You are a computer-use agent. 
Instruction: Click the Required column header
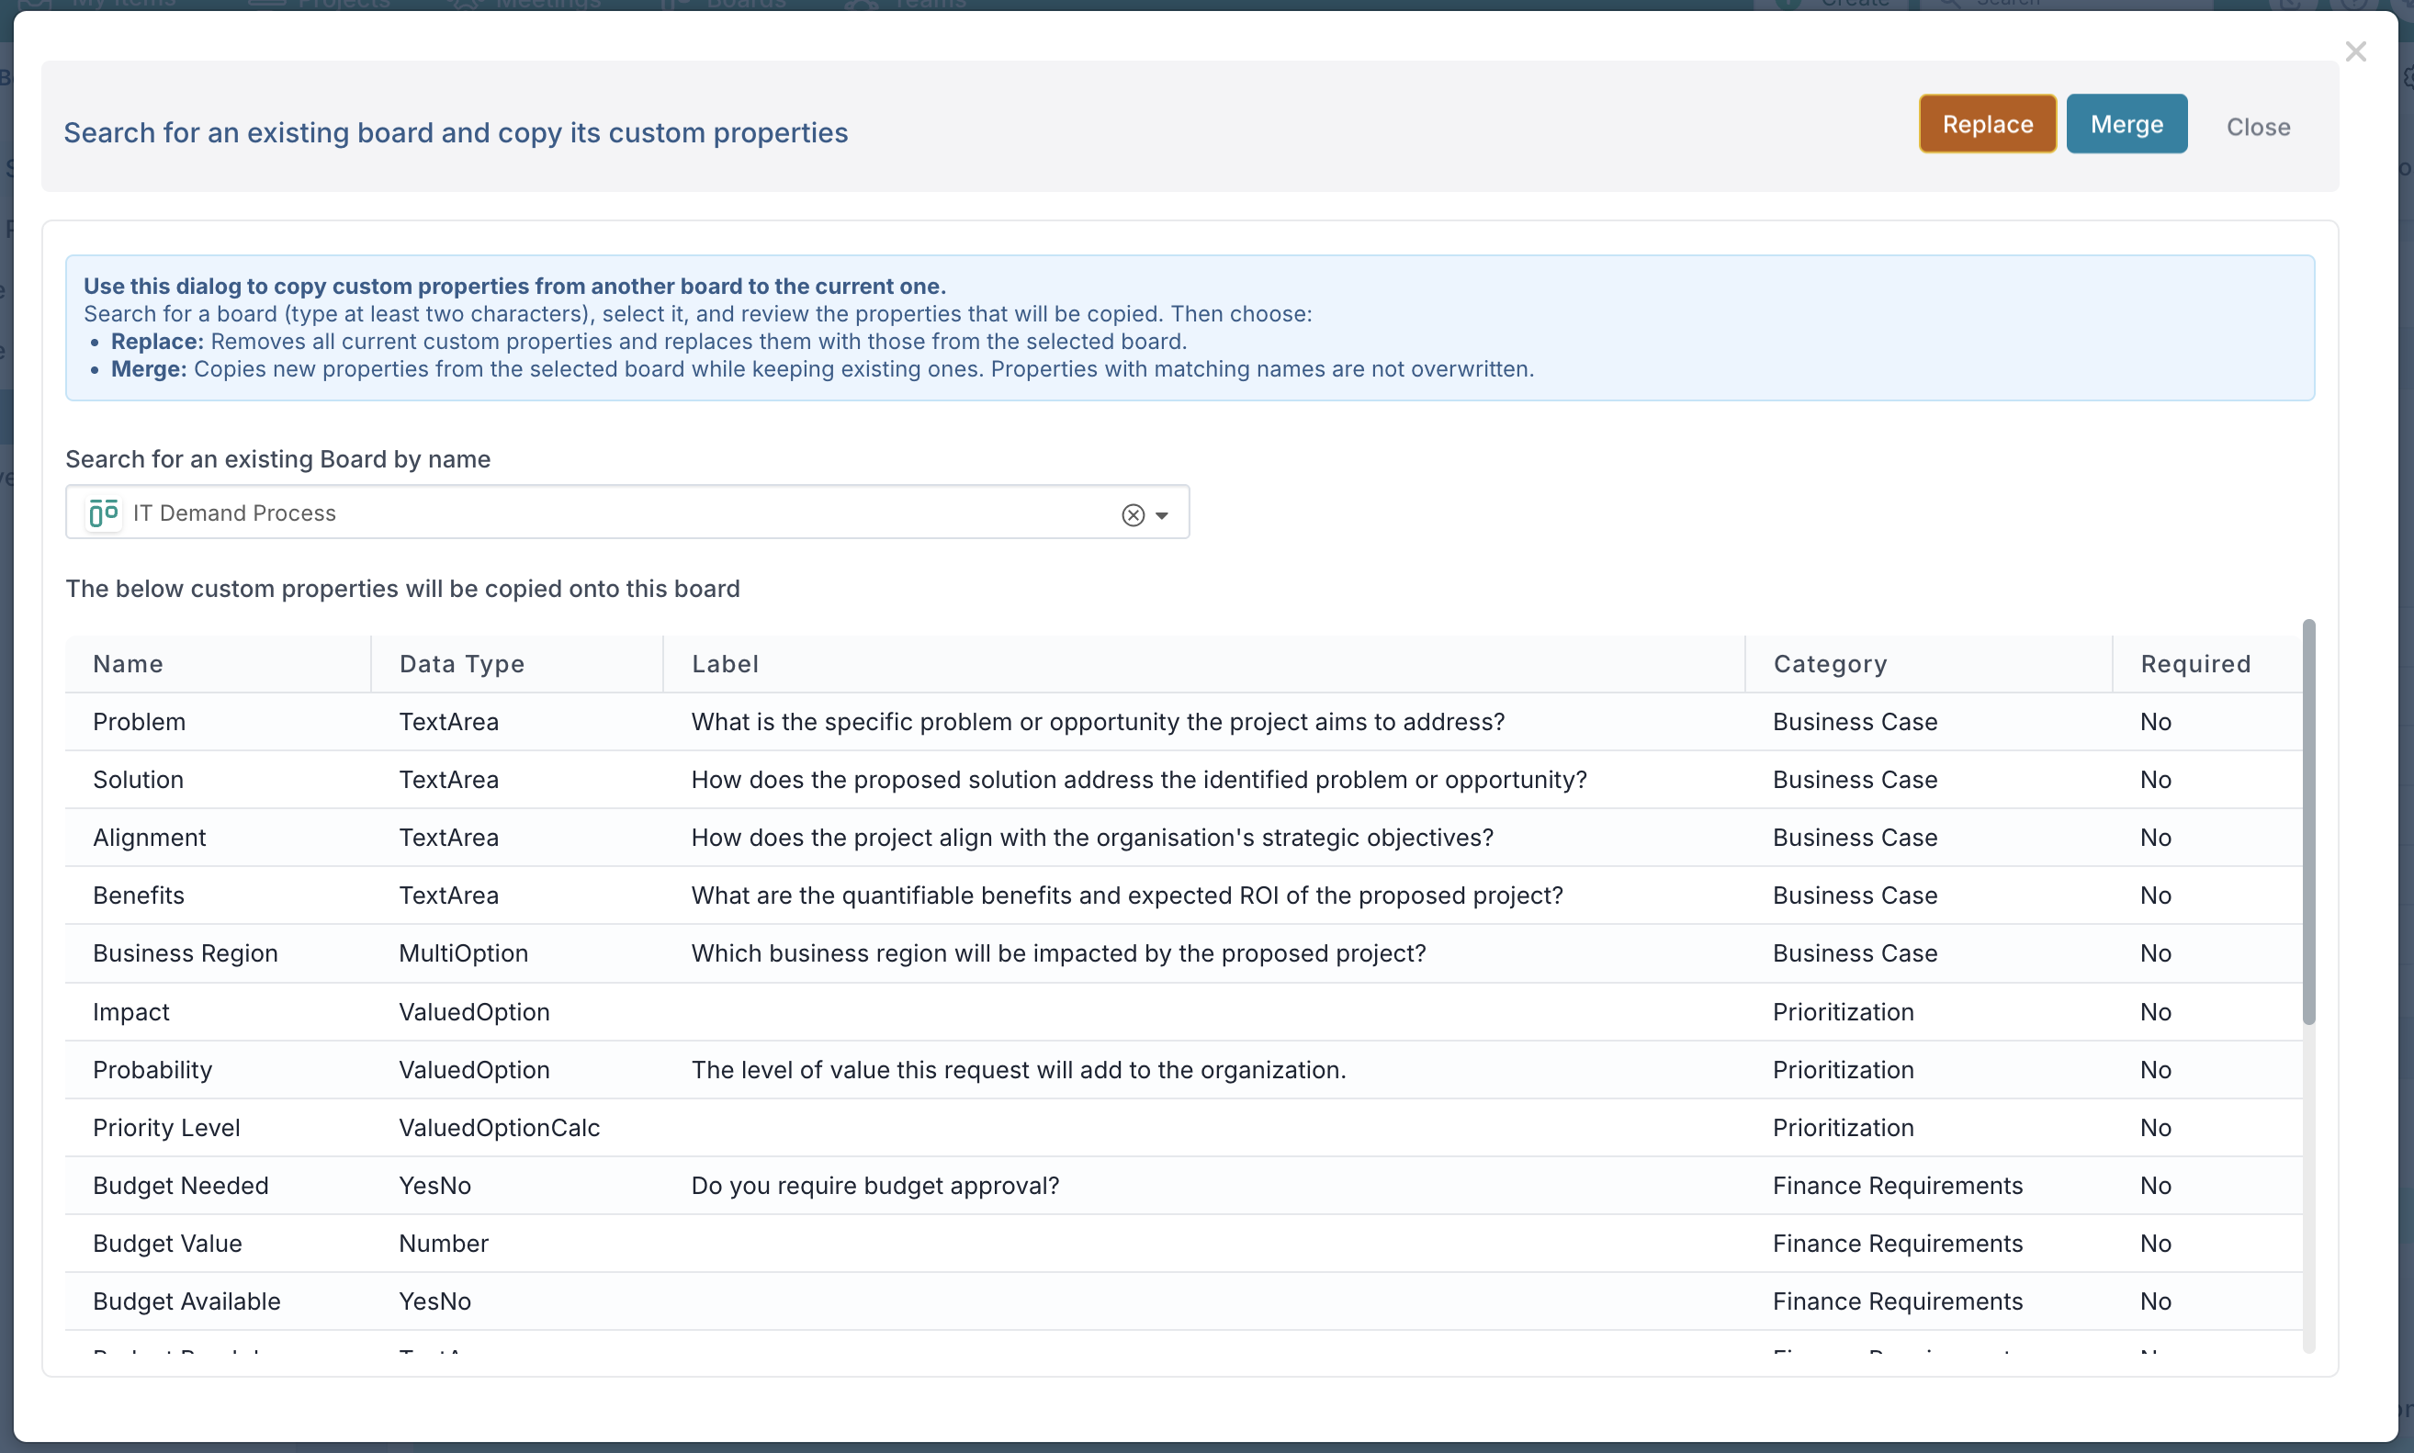[x=2194, y=664]
